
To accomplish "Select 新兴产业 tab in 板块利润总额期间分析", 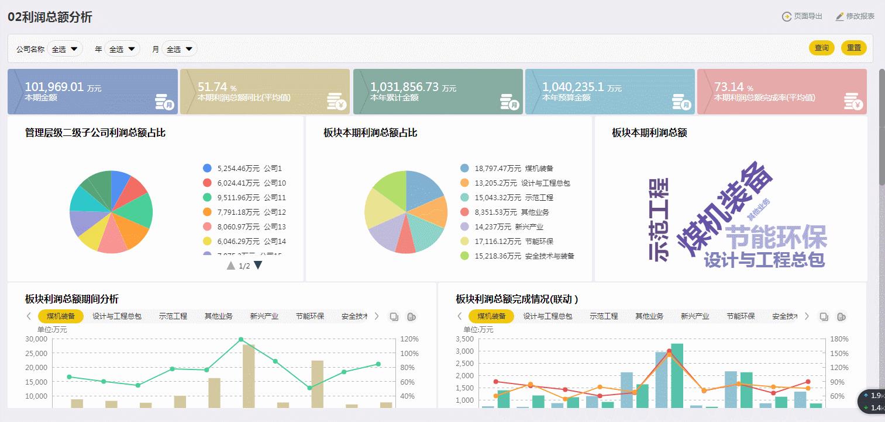I will [264, 316].
